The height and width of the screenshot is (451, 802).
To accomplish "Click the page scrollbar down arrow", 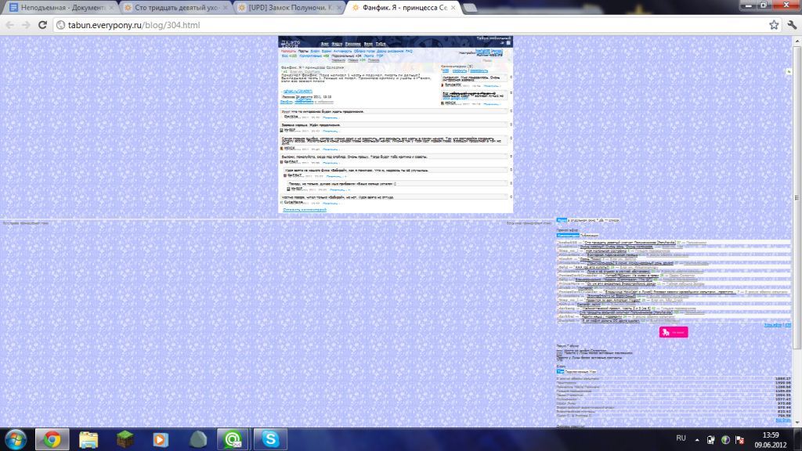I will [x=797, y=423].
